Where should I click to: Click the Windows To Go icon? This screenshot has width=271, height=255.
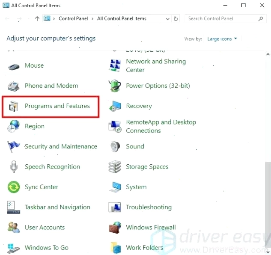click(x=14, y=248)
